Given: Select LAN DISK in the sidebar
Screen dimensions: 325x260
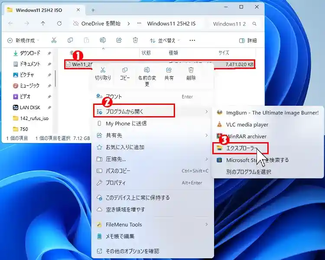Looking at the screenshot, I should [x=30, y=107].
